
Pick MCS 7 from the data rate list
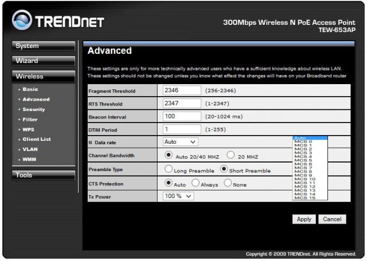point(303,167)
